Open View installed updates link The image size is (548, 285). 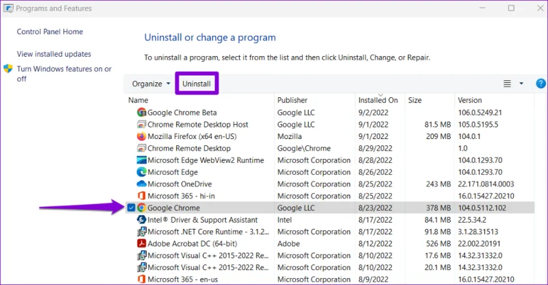[54, 54]
